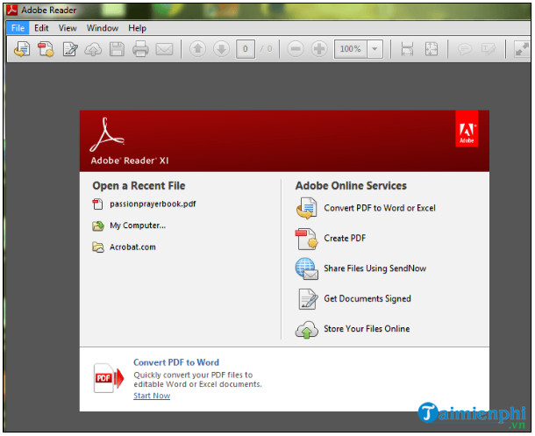Click the Send by email envelope icon
Viewport: 535px width, 436px height.
(x=164, y=49)
